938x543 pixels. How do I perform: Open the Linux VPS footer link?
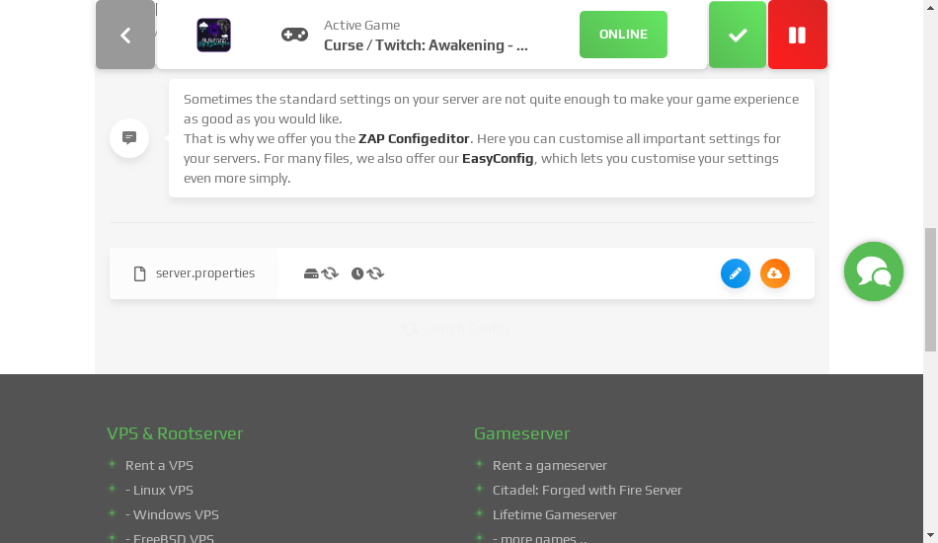pyautogui.click(x=159, y=490)
